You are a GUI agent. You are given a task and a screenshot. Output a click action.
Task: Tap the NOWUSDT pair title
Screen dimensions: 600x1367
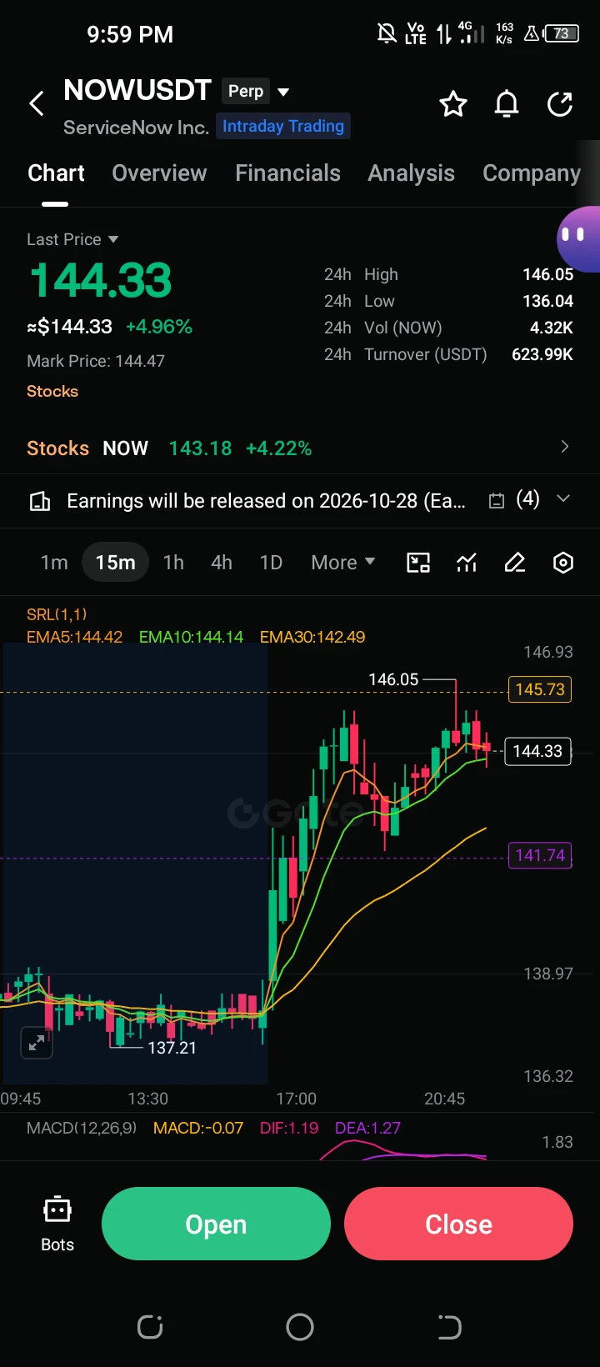(x=137, y=90)
